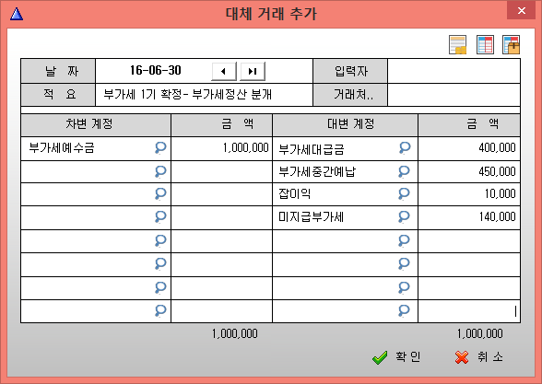542x384 pixels.
Task: Go to previous date with left arrow
Action: pyautogui.click(x=224, y=72)
